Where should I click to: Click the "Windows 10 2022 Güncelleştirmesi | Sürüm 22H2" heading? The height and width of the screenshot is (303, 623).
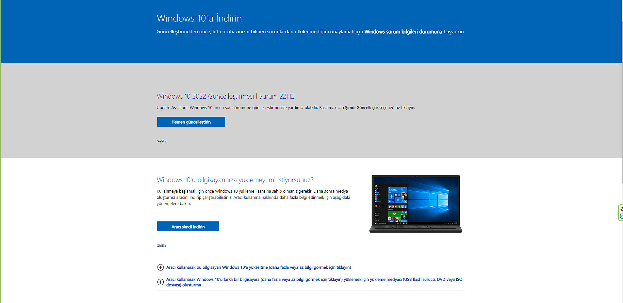pyautogui.click(x=225, y=96)
